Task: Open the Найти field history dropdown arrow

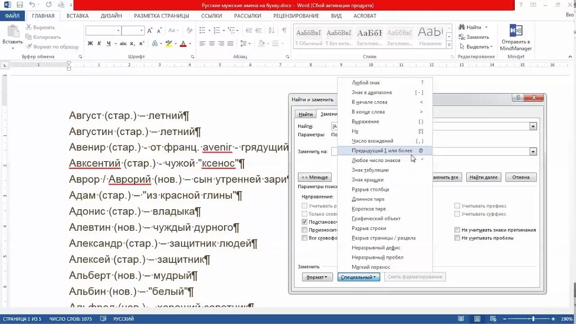Action: (x=533, y=126)
